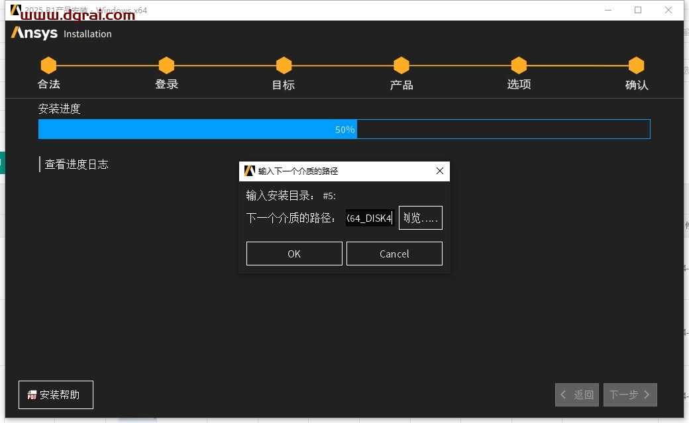689x423 pixels.
Task: Go back with the 返回 button
Action: pos(576,395)
